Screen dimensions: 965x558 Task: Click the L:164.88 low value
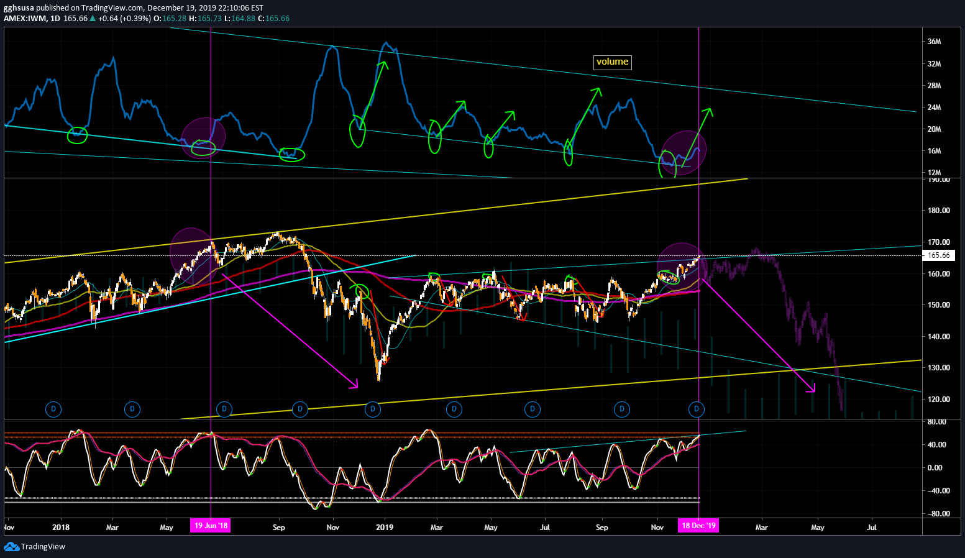click(x=240, y=19)
